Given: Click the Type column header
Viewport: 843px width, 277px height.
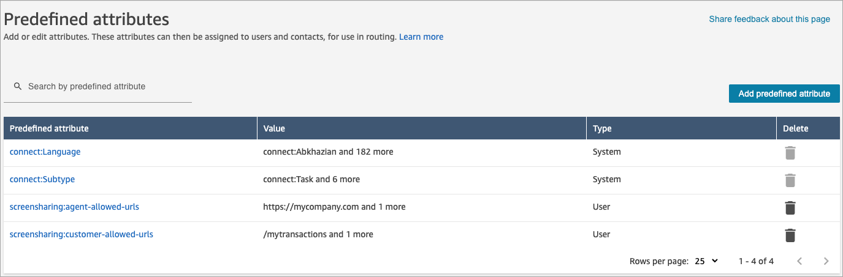Looking at the screenshot, I should click(x=602, y=128).
